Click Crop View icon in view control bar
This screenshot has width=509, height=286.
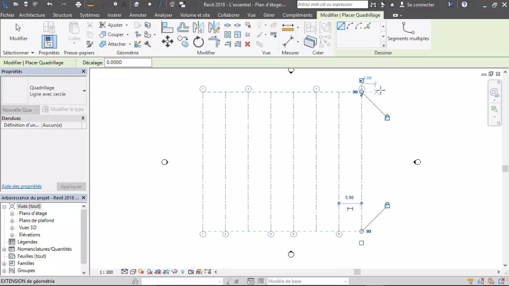(x=158, y=272)
